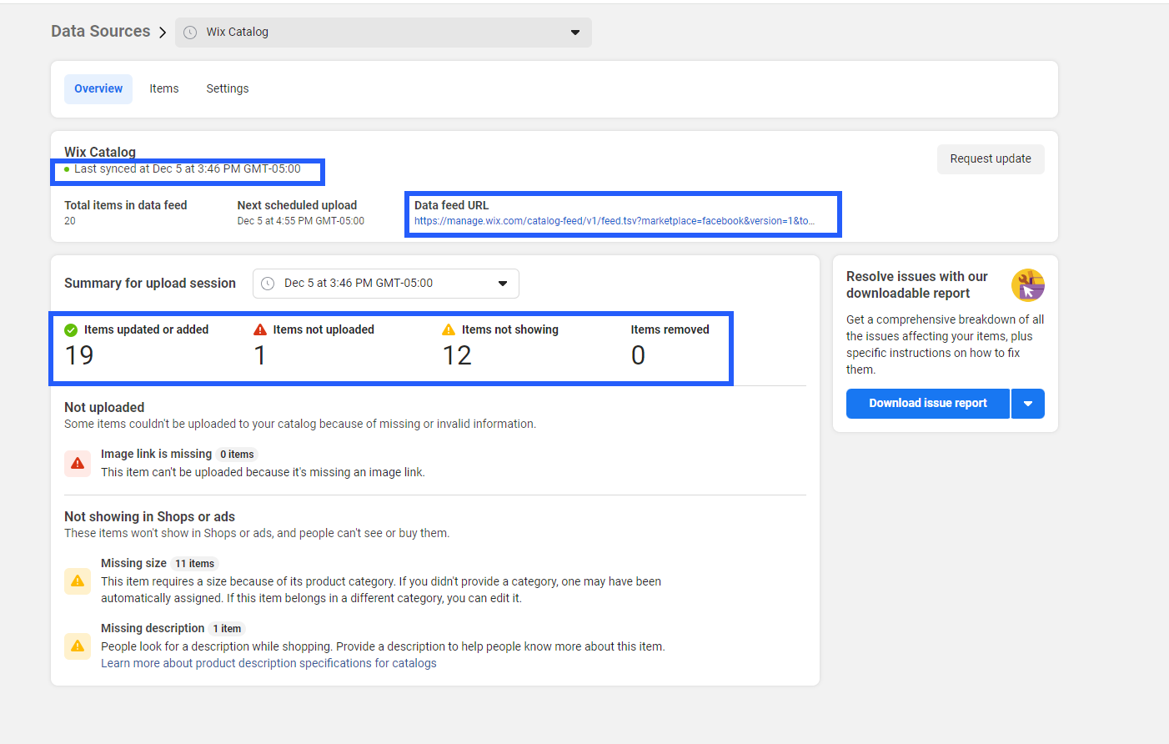This screenshot has height=744, width=1169.
Task: Click the yellow alert icon for Missing description
Action: click(x=78, y=646)
